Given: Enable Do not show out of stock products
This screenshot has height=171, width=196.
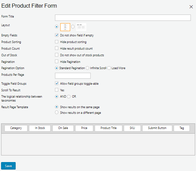Looking at the screenshot, I should [57, 55].
